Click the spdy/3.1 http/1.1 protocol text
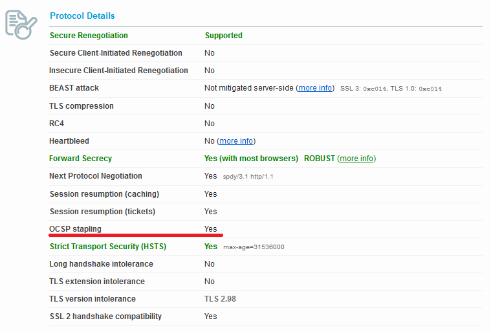The height and width of the screenshot is (332, 491). coord(248,177)
